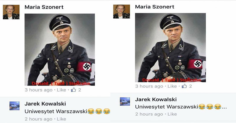
Task: Open the Jarek Kowalski name link, right comment
Action: (x=156, y=99)
